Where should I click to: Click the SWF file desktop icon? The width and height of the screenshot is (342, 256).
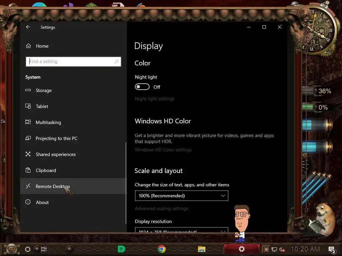[x=118, y=5]
